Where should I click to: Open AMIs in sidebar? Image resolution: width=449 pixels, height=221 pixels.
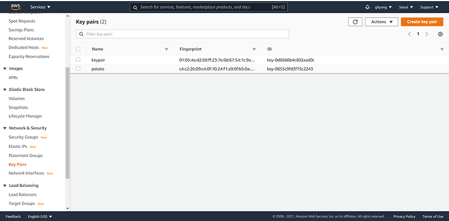[13, 78]
